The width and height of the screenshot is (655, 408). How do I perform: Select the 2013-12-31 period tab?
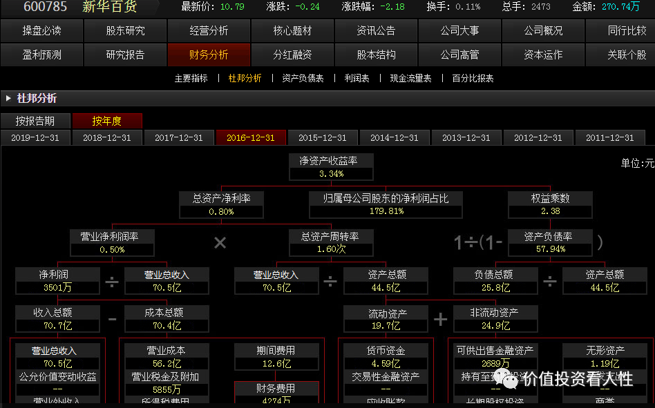(x=466, y=137)
